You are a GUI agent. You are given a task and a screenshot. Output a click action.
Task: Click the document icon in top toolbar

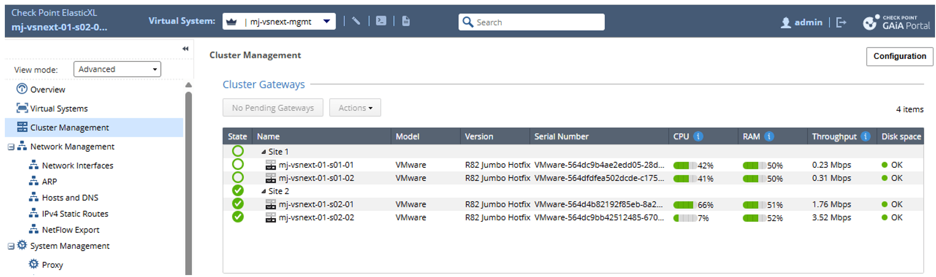pos(406,21)
